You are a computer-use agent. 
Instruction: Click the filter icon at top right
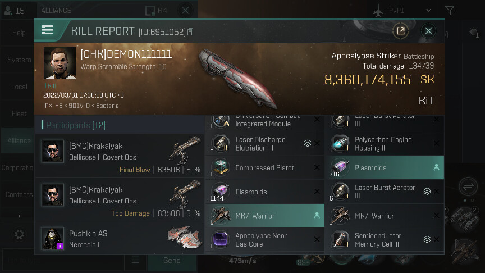coord(450,10)
